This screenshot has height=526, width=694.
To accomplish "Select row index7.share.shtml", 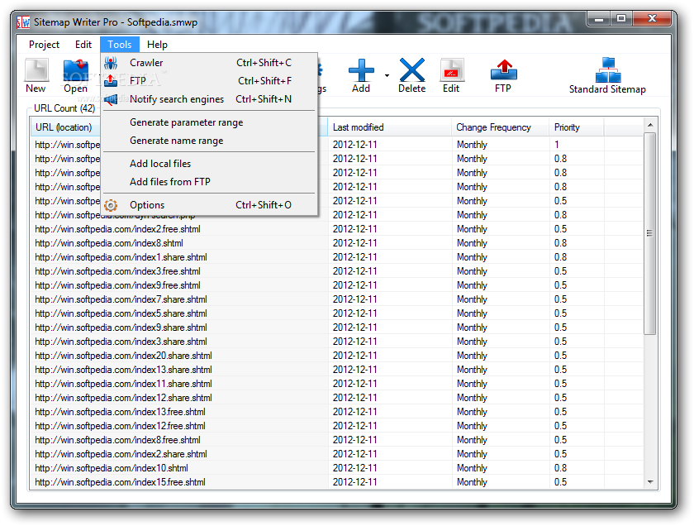I will [x=336, y=299].
